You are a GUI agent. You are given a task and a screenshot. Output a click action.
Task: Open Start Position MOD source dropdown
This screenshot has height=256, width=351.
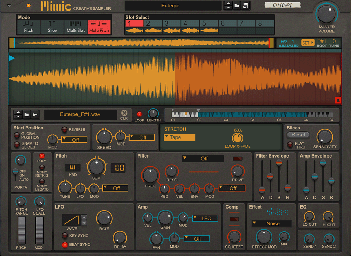point(74,140)
